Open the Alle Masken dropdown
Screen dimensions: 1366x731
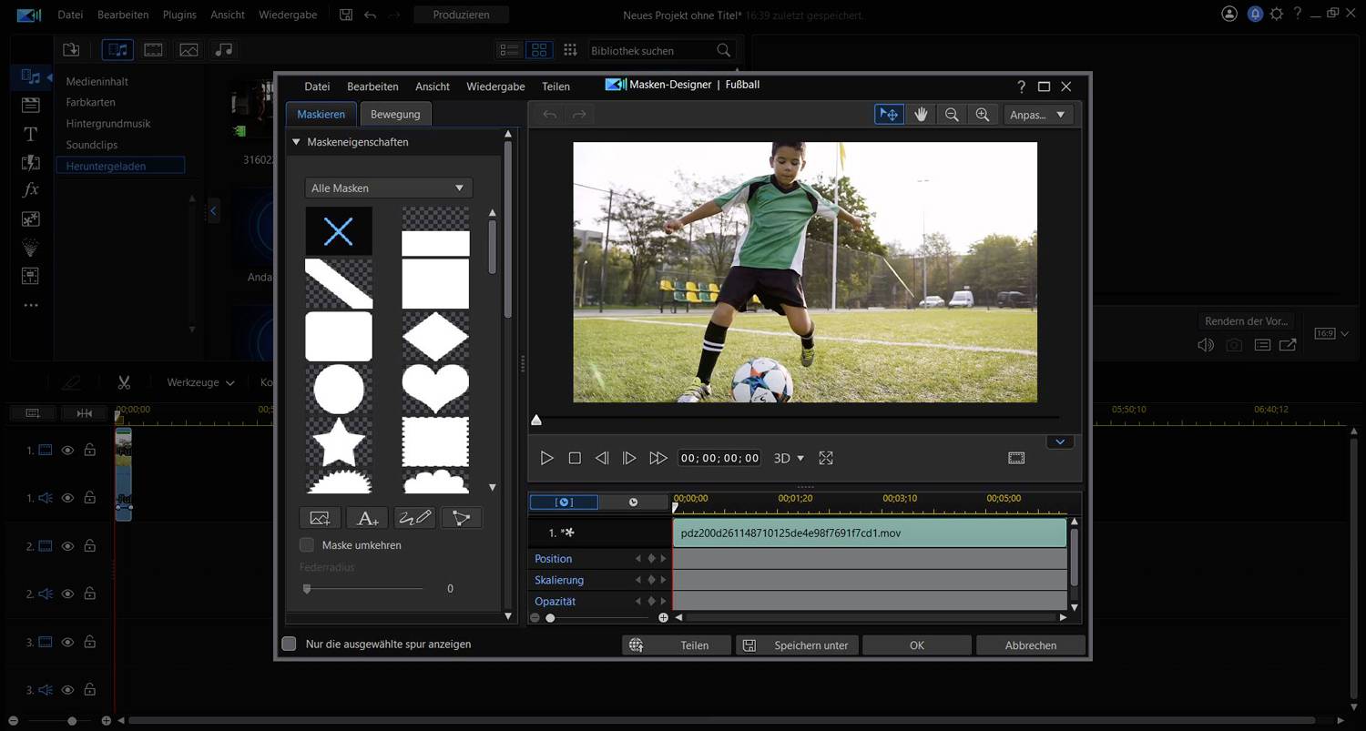coord(388,188)
